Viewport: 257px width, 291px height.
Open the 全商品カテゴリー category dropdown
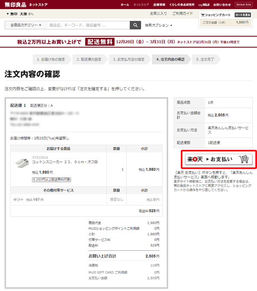(25, 25)
